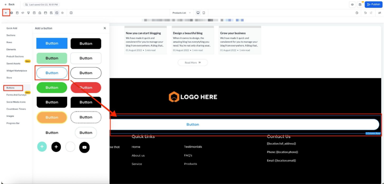
Task: Switch to desktop view
Action: [198, 13]
